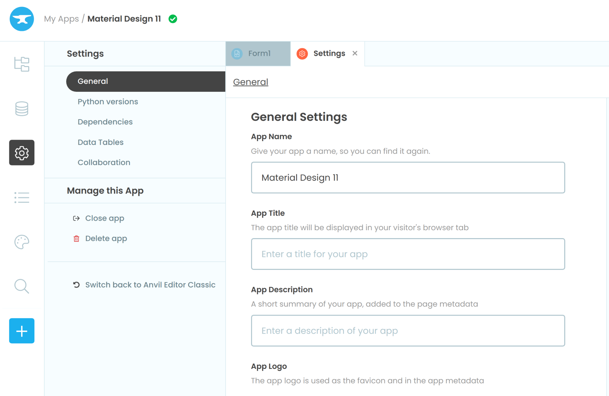Open the search icon in the sidebar
609x396 pixels.
[22, 286]
